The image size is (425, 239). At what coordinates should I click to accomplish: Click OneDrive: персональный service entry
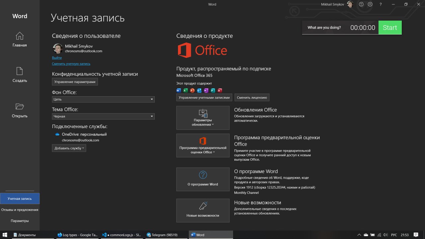click(x=84, y=134)
